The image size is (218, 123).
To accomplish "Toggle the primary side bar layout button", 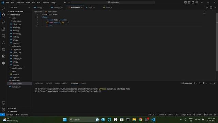I will click(185, 2).
